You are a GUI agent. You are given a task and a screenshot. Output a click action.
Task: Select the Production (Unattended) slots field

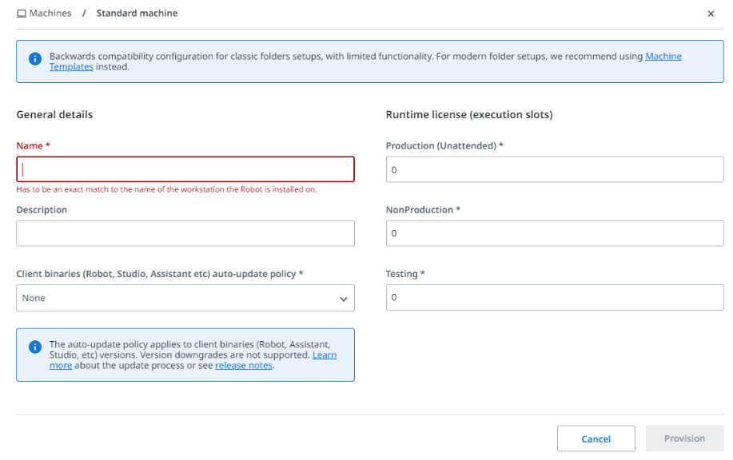[555, 169]
